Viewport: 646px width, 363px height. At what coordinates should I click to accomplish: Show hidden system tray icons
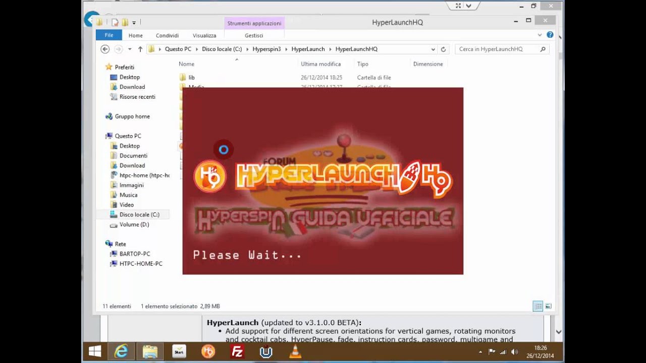click(x=480, y=352)
